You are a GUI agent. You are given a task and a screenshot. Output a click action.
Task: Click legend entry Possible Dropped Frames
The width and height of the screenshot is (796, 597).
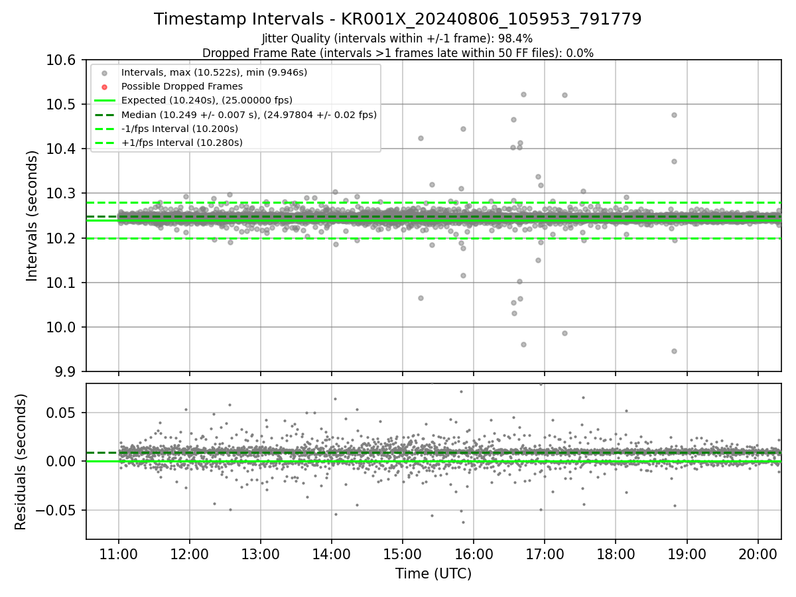tap(182, 86)
